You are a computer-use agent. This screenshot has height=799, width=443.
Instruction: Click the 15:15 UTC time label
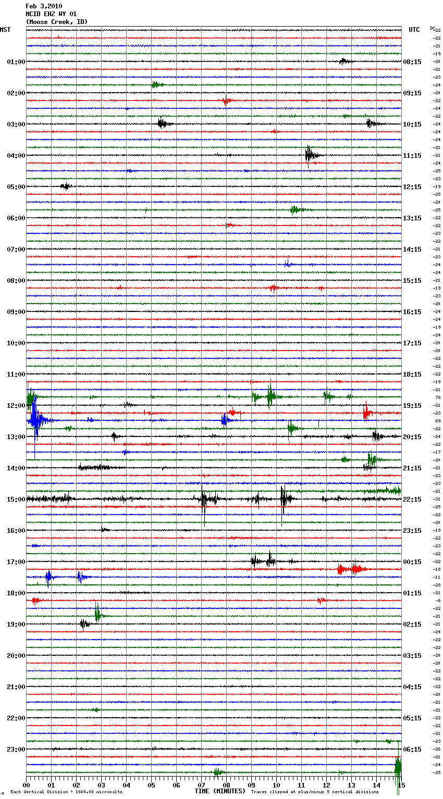(x=412, y=281)
